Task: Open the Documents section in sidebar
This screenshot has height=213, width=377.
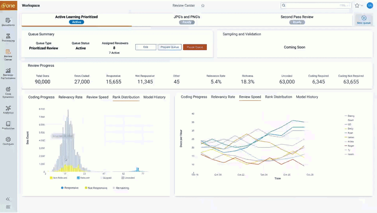Action: tap(8, 22)
